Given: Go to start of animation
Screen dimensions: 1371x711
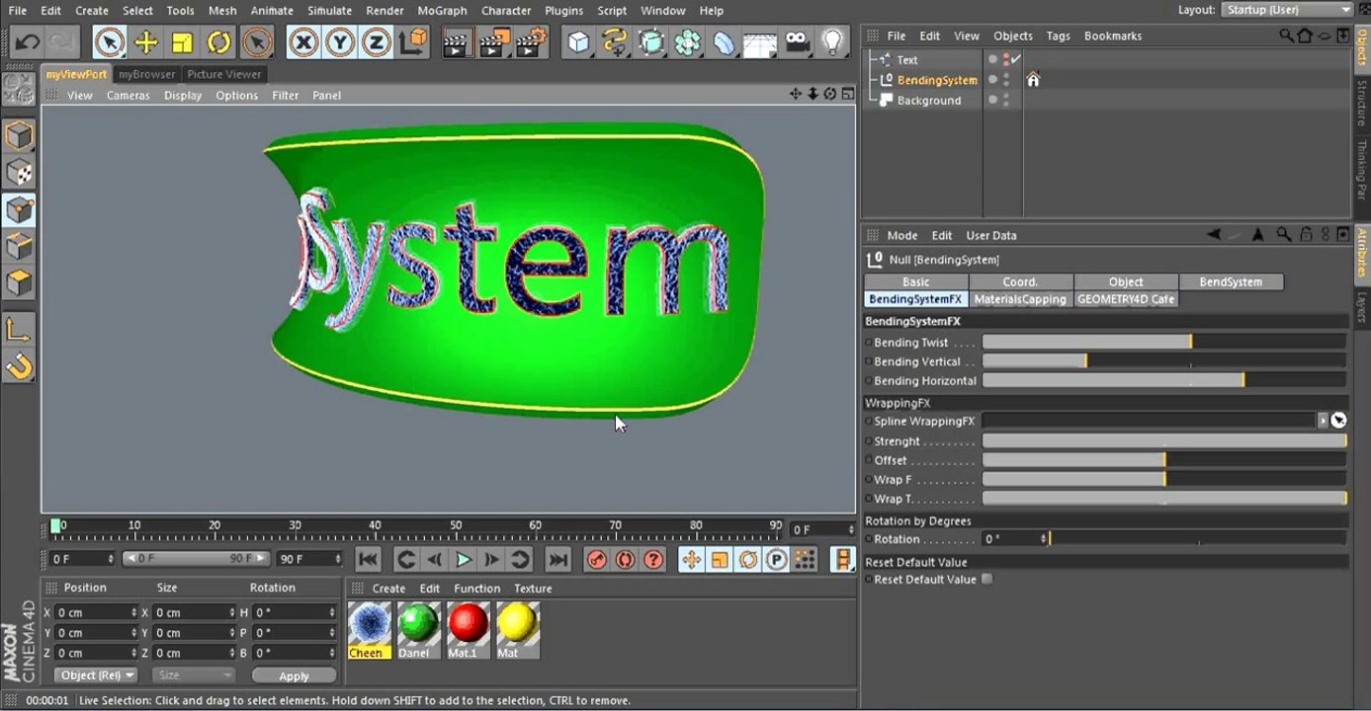Looking at the screenshot, I should coord(368,560).
